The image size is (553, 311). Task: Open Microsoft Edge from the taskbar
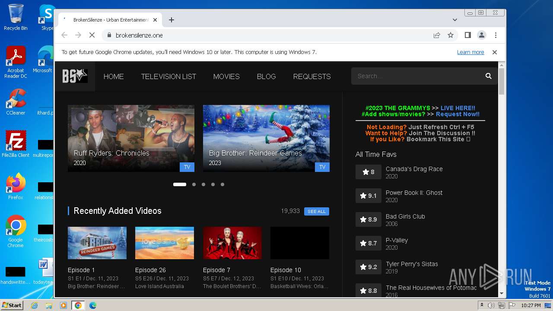pos(92,305)
